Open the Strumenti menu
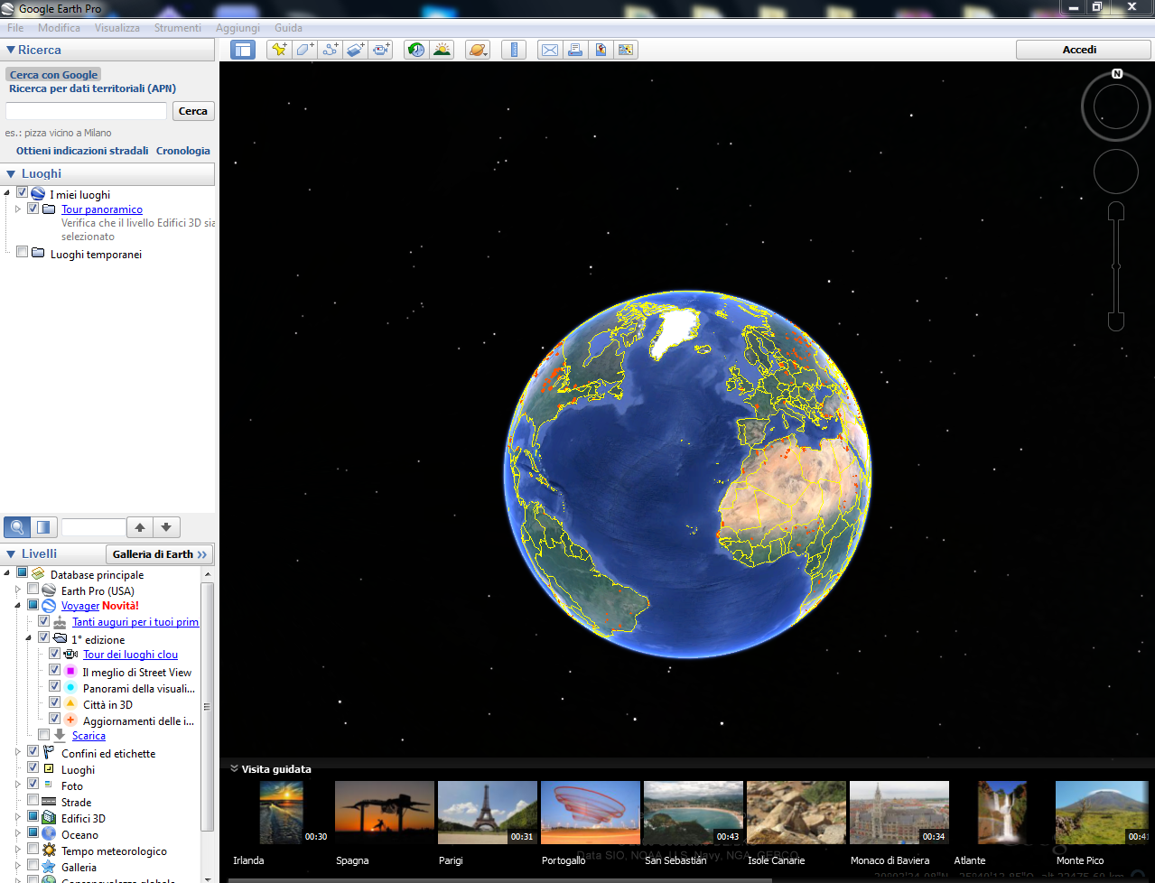Image resolution: width=1155 pixels, height=883 pixels. (x=178, y=28)
